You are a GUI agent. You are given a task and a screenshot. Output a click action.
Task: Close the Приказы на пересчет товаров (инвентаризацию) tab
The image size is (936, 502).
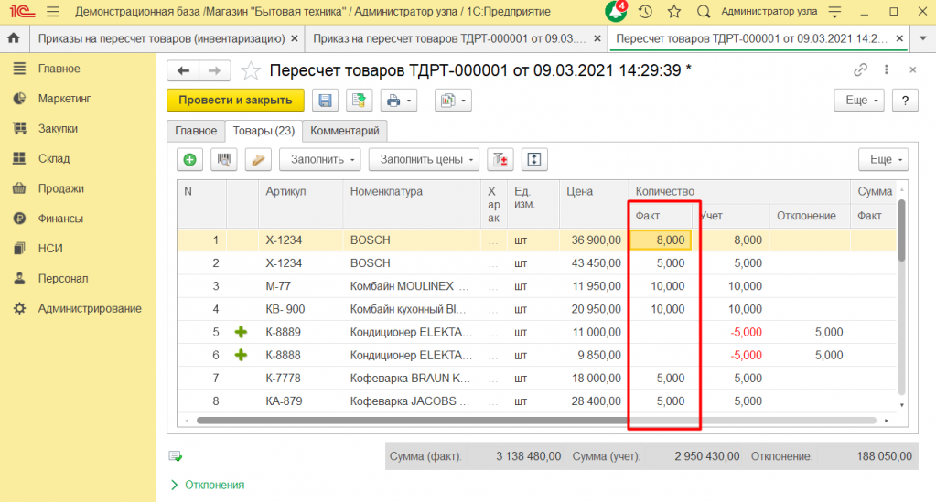click(x=295, y=38)
